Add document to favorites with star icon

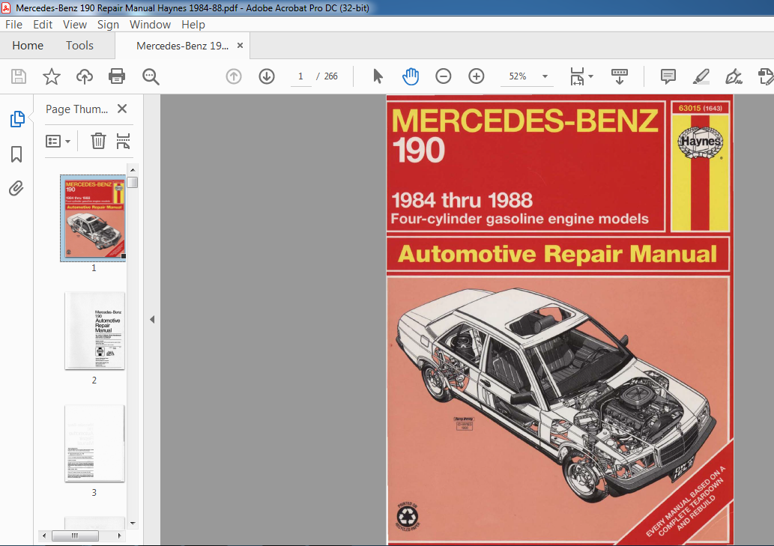(52, 76)
